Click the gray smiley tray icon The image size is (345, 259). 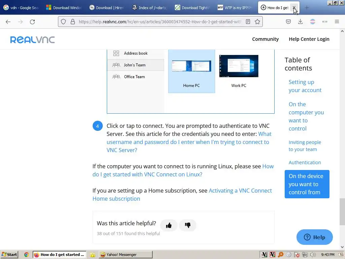pos(289,255)
